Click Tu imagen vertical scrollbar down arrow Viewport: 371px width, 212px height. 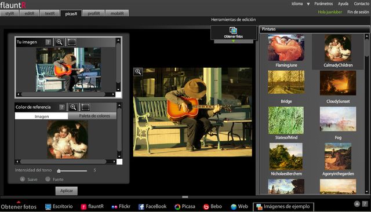(118, 90)
